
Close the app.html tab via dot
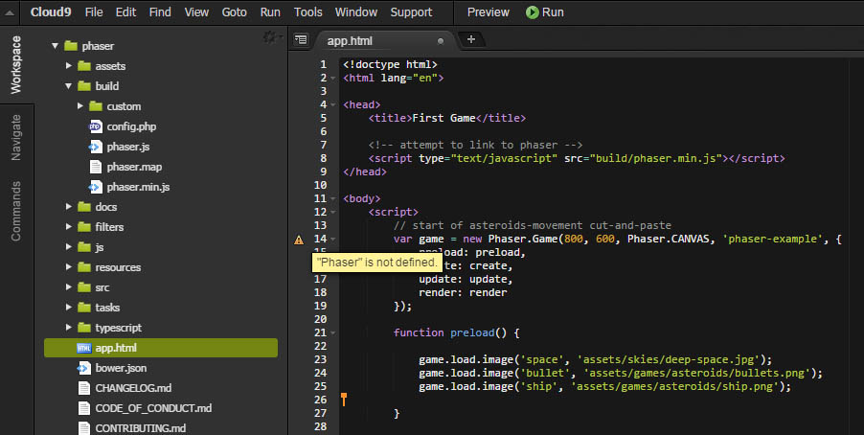point(441,41)
